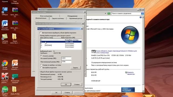Close Виртуальная память dialog
The height and width of the screenshot is (97, 173).
click(x=82, y=29)
